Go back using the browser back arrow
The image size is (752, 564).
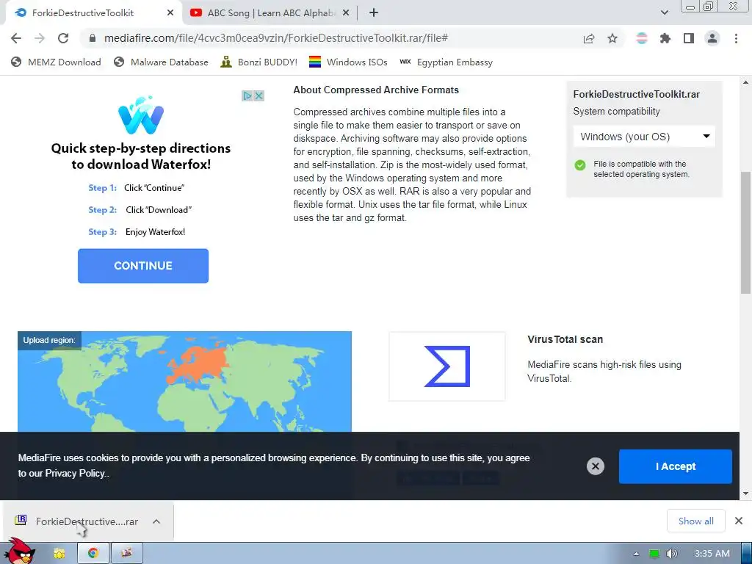(x=16, y=38)
